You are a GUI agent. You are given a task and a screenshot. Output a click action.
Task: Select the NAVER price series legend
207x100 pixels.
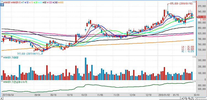coord(7,2)
